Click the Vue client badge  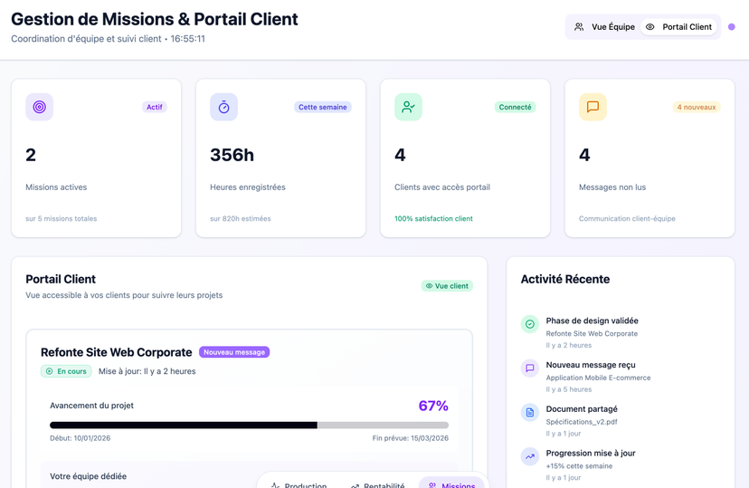click(x=447, y=286)
